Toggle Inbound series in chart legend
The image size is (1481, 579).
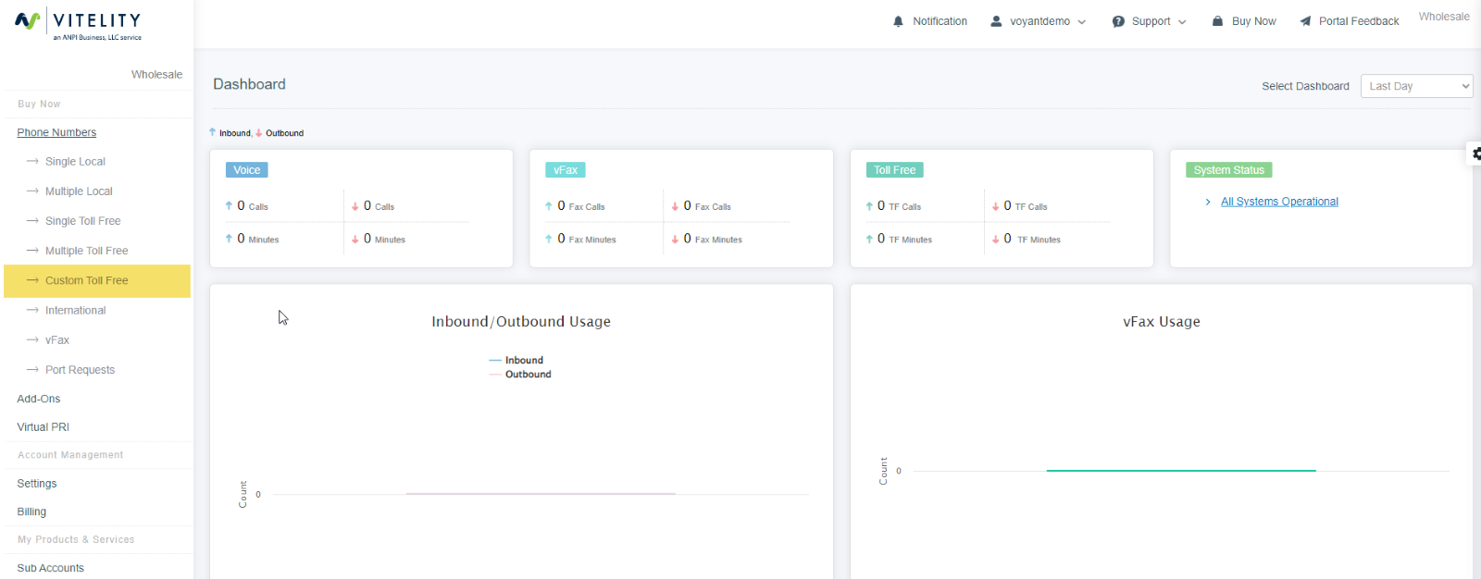click(x=523, y=361)
